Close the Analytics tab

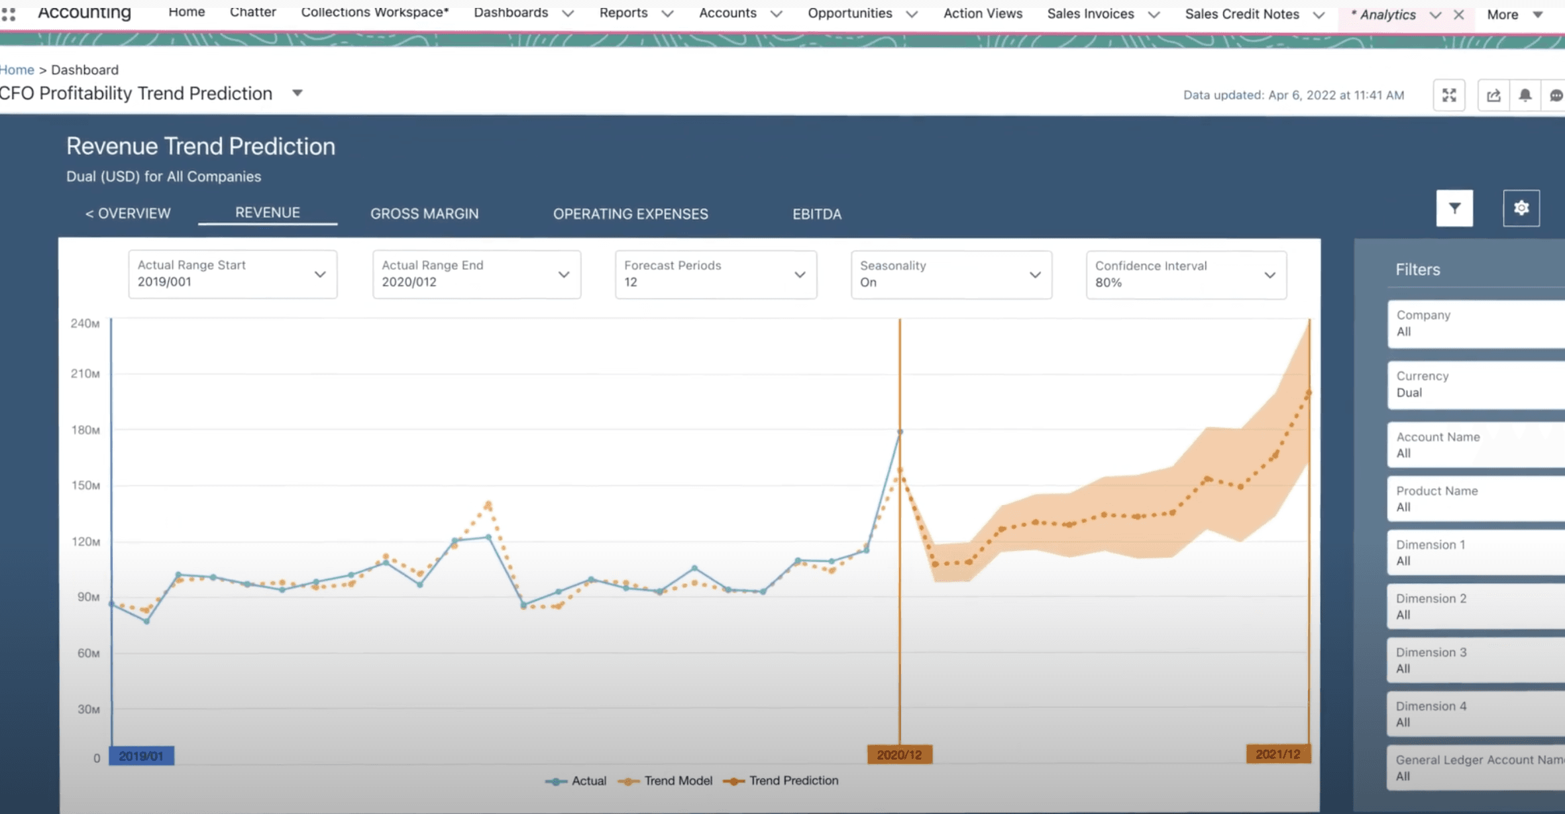click(1458, 15)
